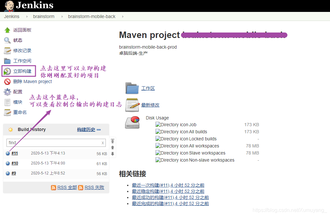The height and width of the screenshot is (216, 330).
Task: Click the magnifying glass 状态 icon
Action: pos(7,40)
